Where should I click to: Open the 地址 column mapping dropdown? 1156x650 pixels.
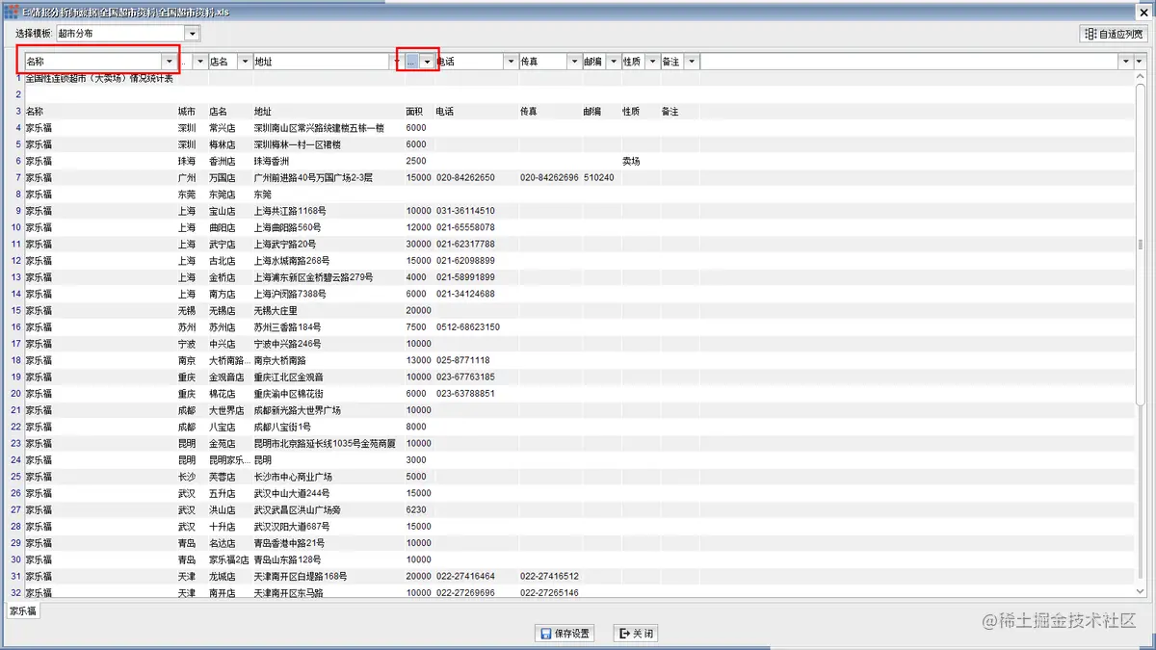click(397, 62)
